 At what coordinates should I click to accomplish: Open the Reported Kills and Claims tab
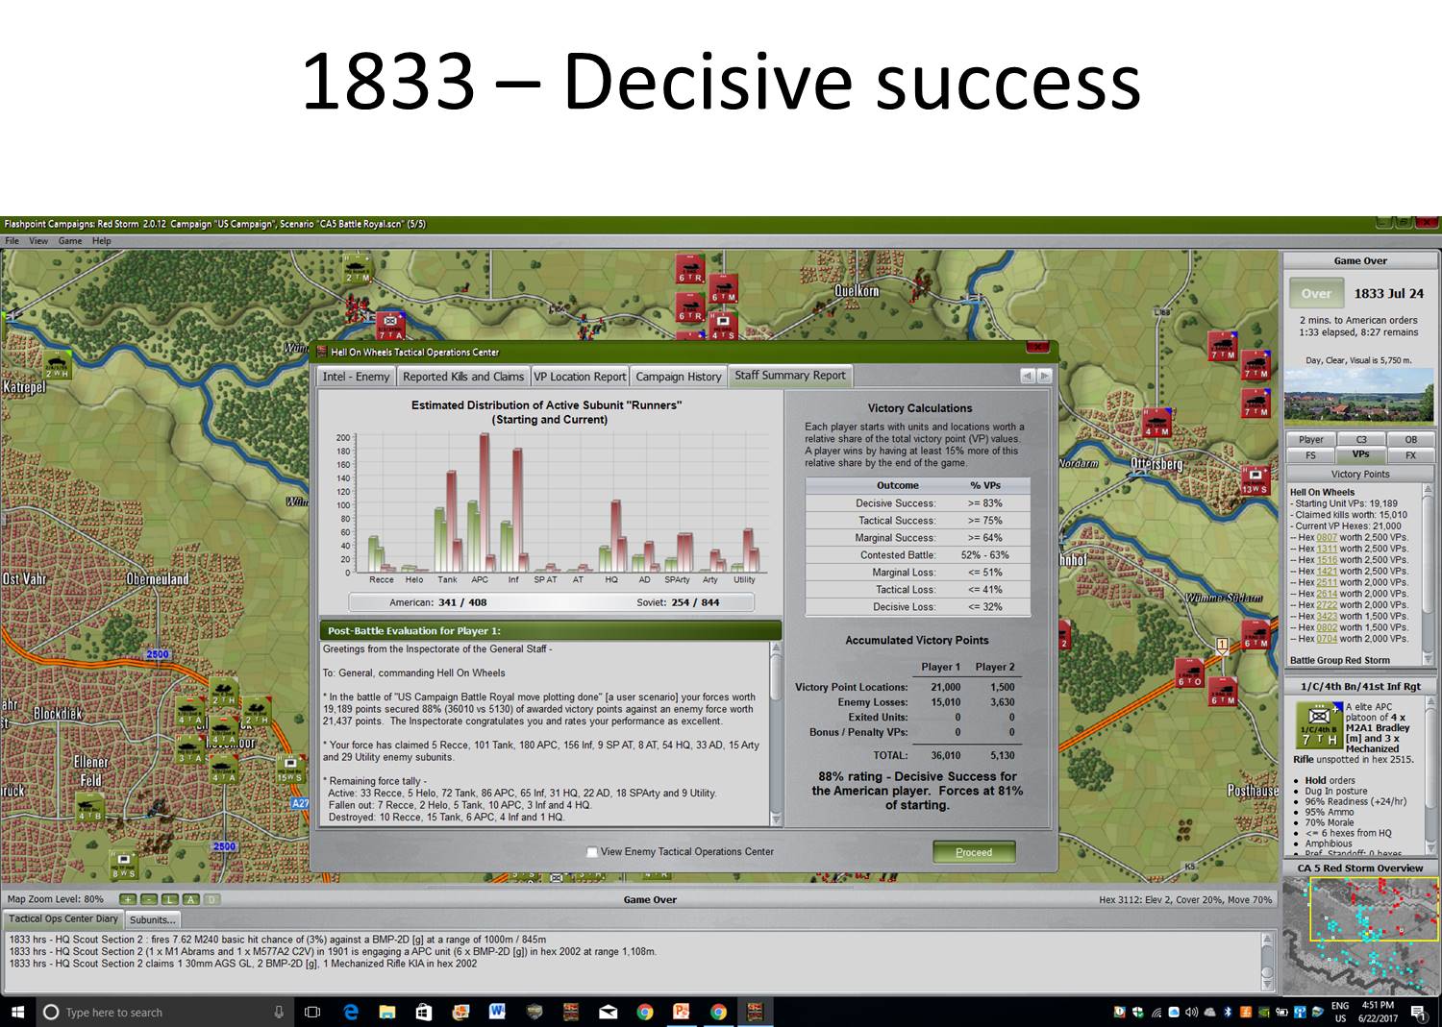(463, 377)
